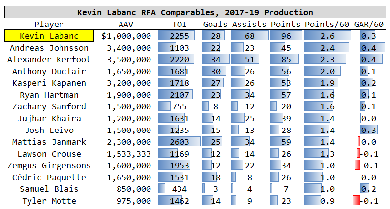The width and height of the screenshot is (390, 209).
Task: Click Mattias Janmark's AAV 2,300,000
Action: [129, 142]
